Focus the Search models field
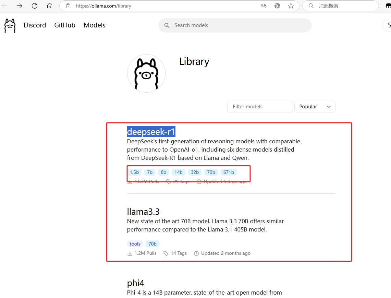The height and width of the screenshot is (298, 391). point(235,25)
